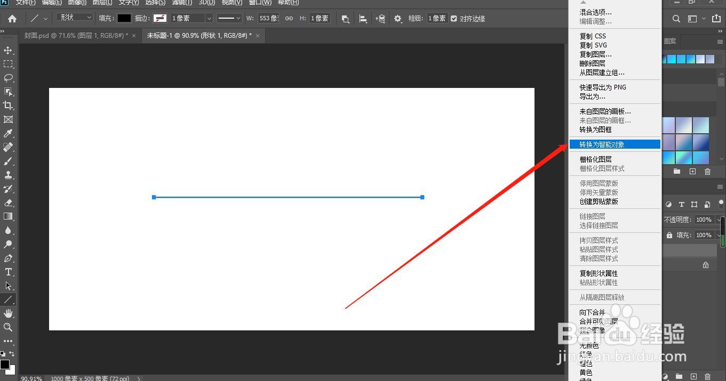Open path arrangement icon in options bar
This screenshot has height=381, width=726.
coord(380,19)
